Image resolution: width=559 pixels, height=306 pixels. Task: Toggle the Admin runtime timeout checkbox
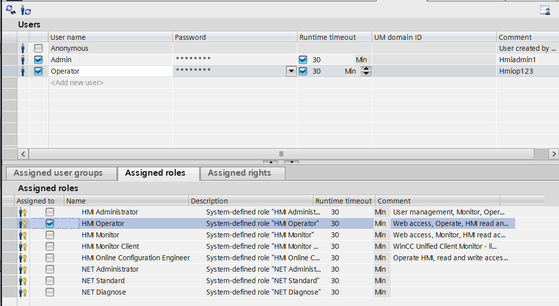point(303,60)
